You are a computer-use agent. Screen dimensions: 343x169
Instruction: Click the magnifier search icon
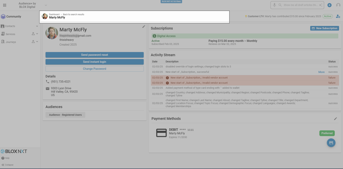[x=280, y=5]
